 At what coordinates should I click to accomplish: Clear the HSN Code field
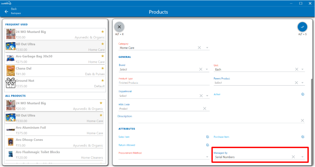click(205, 109)
